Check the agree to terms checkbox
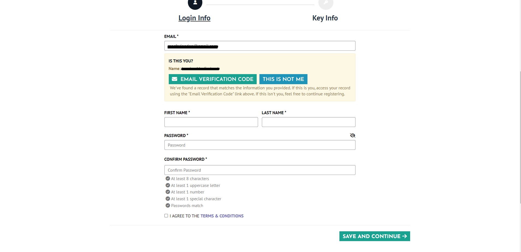Viewport: 521px width, 252px height. (x=166, y=216)
